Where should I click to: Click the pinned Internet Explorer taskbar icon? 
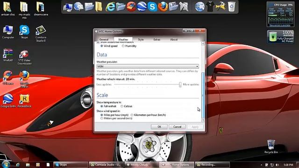pos(18,165)
